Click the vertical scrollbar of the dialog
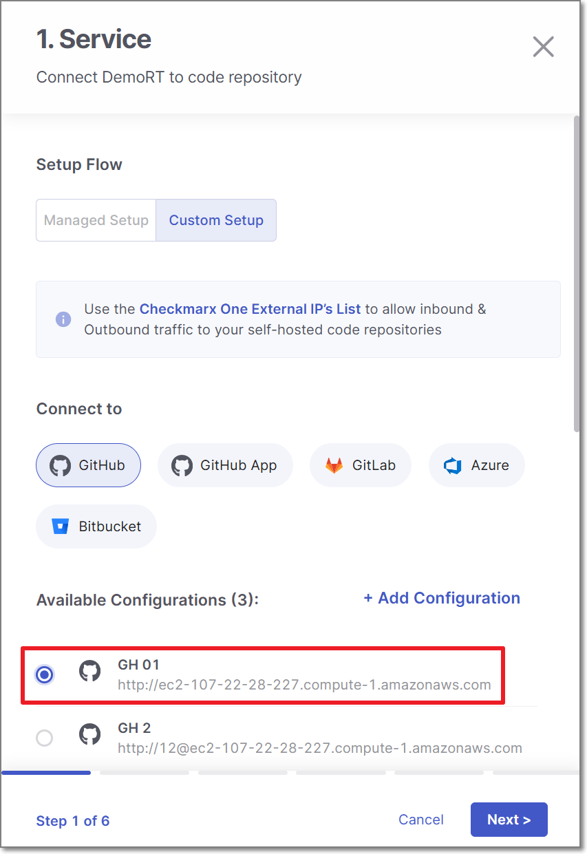The width and height of the screenshot is (587, 854). (577, 274)
